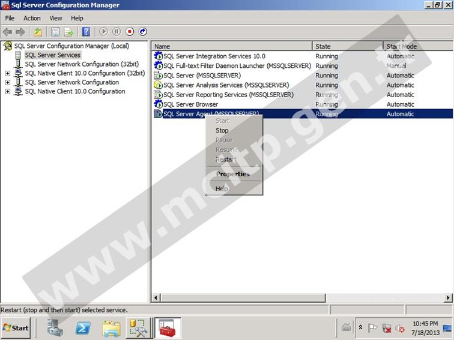Viewport: 454px width, 340px height.
Task: Open the Action menu
Action: tap(32, 18)
